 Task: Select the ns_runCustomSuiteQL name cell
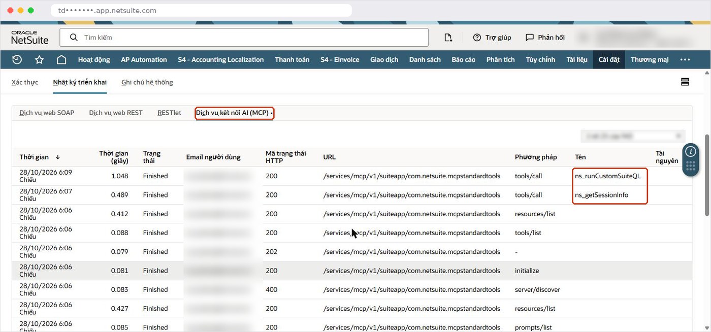pyautogui.click(x=608, y=176)
